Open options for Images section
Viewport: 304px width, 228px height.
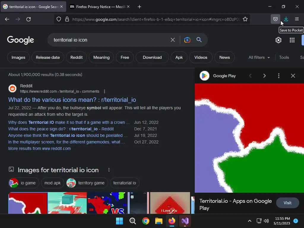pyautogui.click(x=109, y=170)
